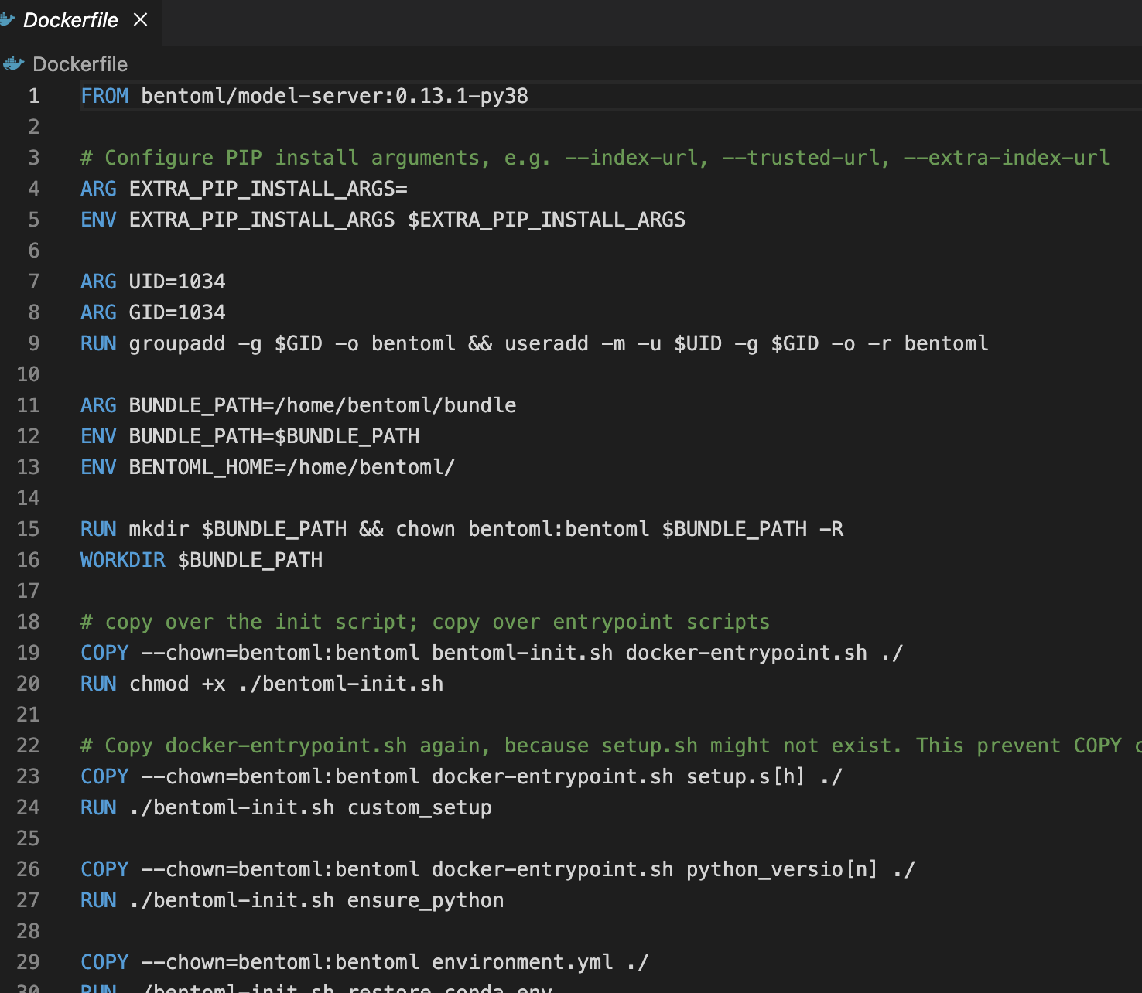Close the Dockerfile editor tab
1142x993 pixels.
(x=140, y=19)
